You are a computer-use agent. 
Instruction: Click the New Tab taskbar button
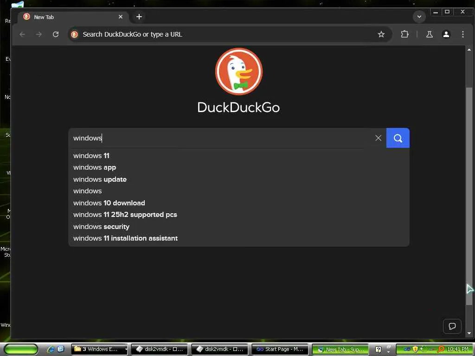[x=340, y=350]
